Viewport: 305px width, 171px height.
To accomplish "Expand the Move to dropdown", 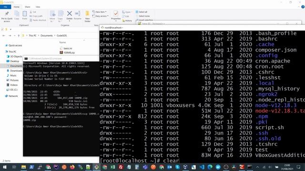I will [52, 20].
